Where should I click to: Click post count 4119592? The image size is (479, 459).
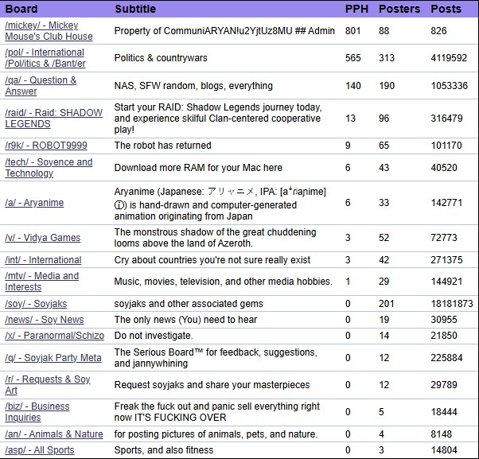click(x=449, y=58)
